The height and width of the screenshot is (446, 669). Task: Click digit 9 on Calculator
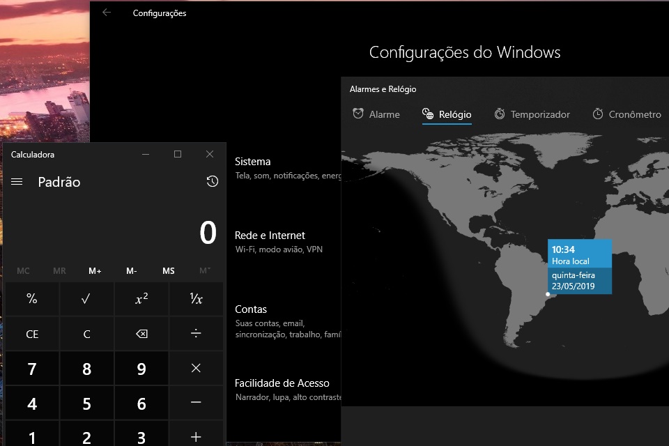click(x=141, y=369)
